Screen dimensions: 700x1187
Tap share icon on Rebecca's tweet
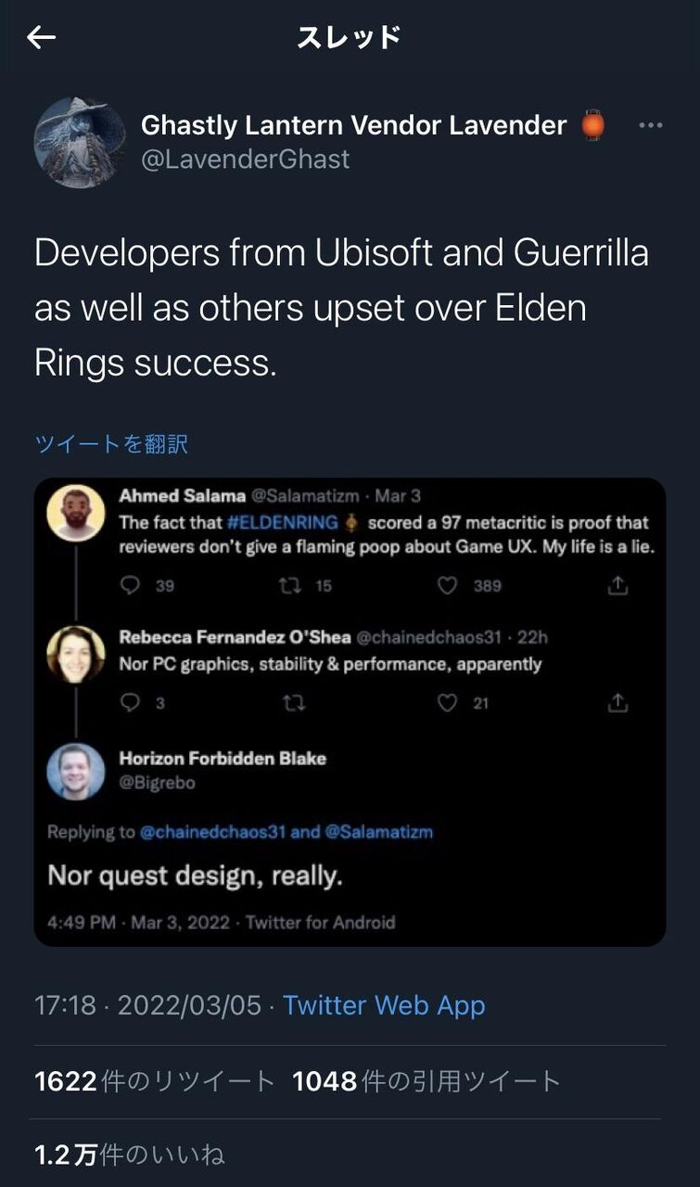tap(617, 704)
